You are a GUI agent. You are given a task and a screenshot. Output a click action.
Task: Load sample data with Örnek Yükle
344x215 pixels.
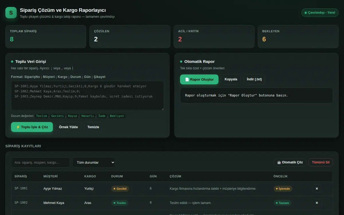coord(69,127)
